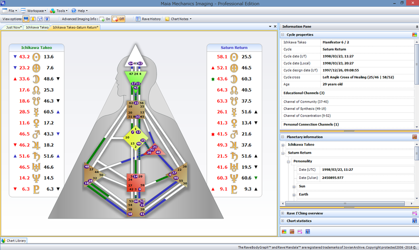The width and height of the screenshot is (419, 250).
Task: Expand Rave I'Ching overview section
Action: [x=283, y=213]
